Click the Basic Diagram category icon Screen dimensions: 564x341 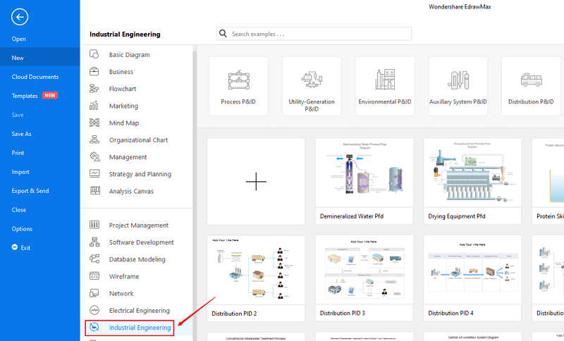(94, 54)
